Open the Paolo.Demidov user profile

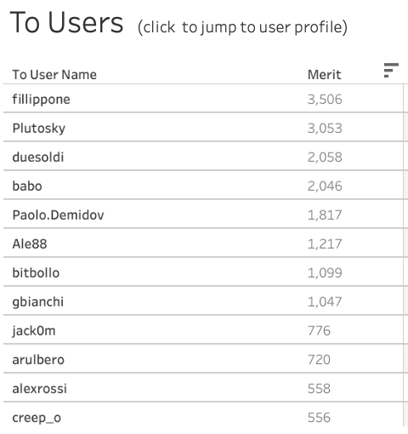tap(58, 215)
